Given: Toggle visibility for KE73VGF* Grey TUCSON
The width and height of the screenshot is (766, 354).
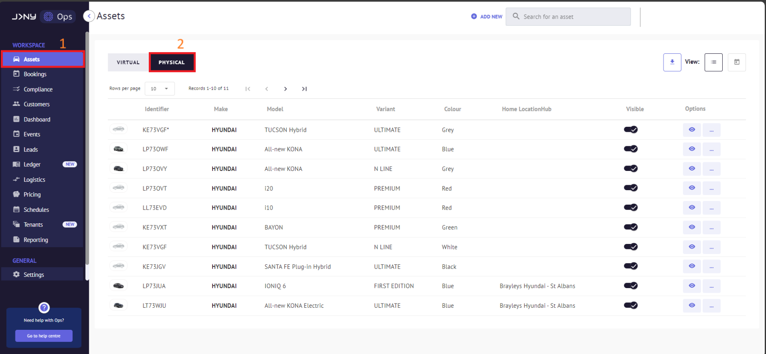Looking at the screenshot, I should pyautogui.click(x=631, y=130).
